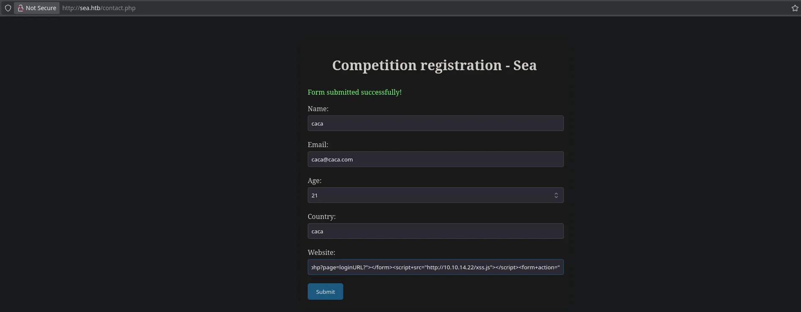Image resolution: width=801 pixels, height=312 pixels.
Task: Click the crossed-out lock security icon
Action: (20, 8)
